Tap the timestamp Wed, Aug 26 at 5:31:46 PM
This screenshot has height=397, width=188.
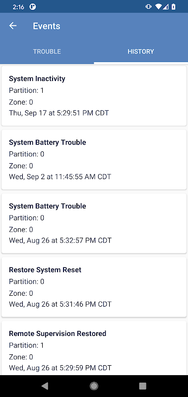[60, 304]
